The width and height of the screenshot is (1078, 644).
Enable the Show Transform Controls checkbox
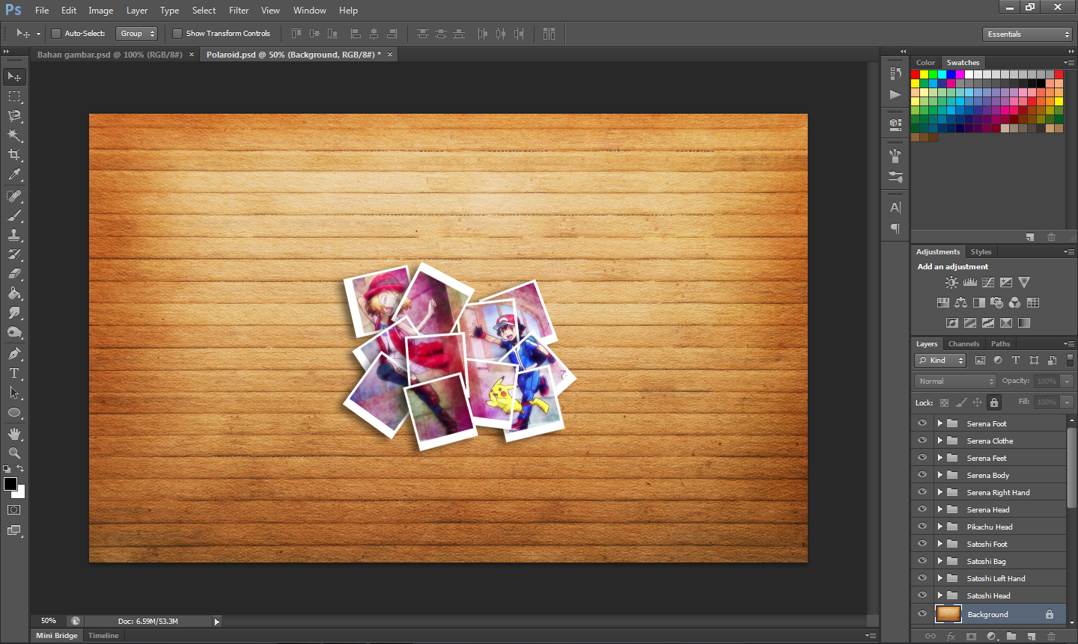(x=177, y=34)
